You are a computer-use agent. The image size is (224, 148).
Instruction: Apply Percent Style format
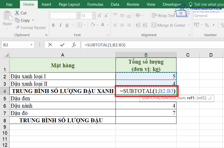pyautogui.click(x=207, y=25)
